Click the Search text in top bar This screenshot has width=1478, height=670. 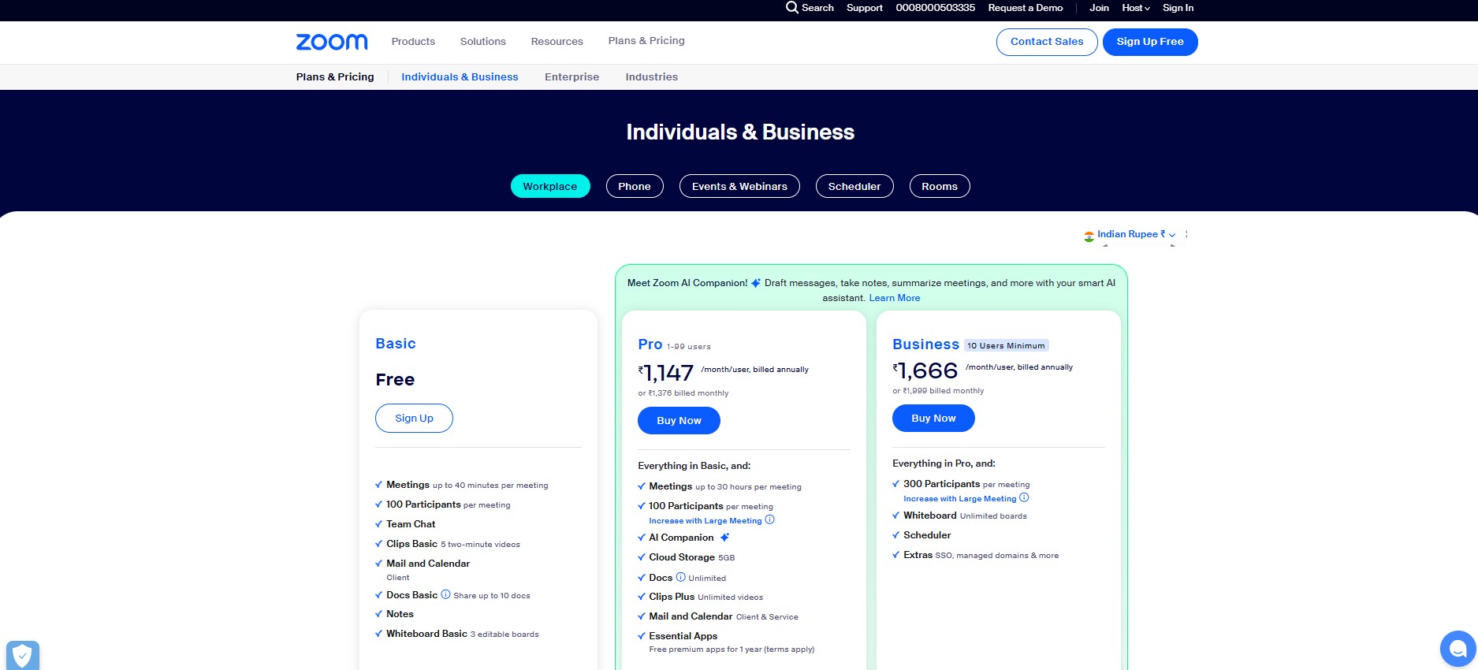click(817, 8)
